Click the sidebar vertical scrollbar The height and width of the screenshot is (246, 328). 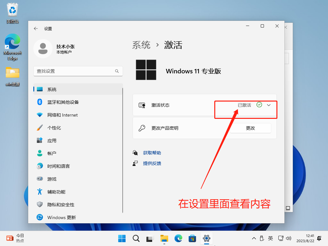point(123,150)
